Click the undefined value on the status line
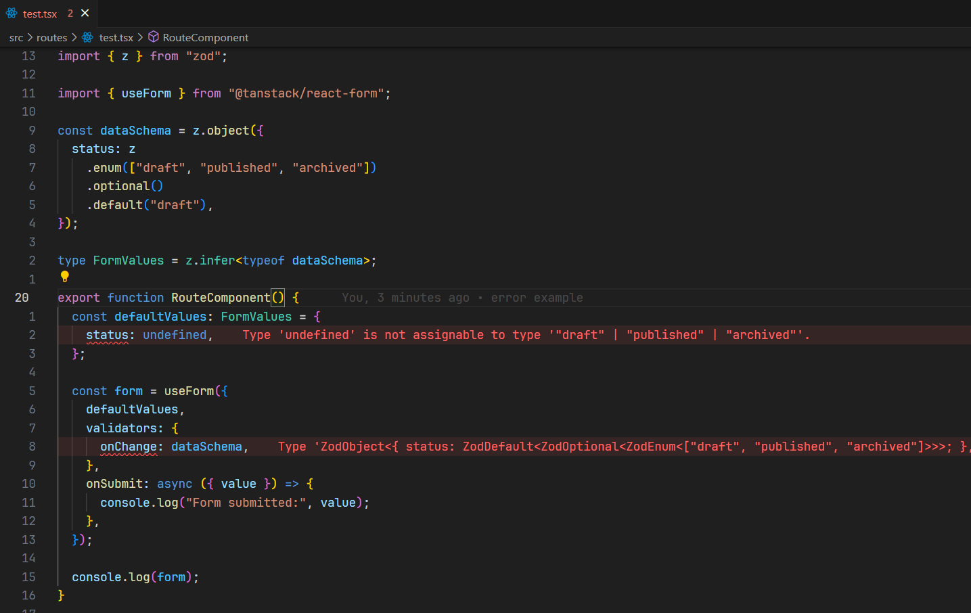This screenshot has height=613, width=971. (175, 335)
